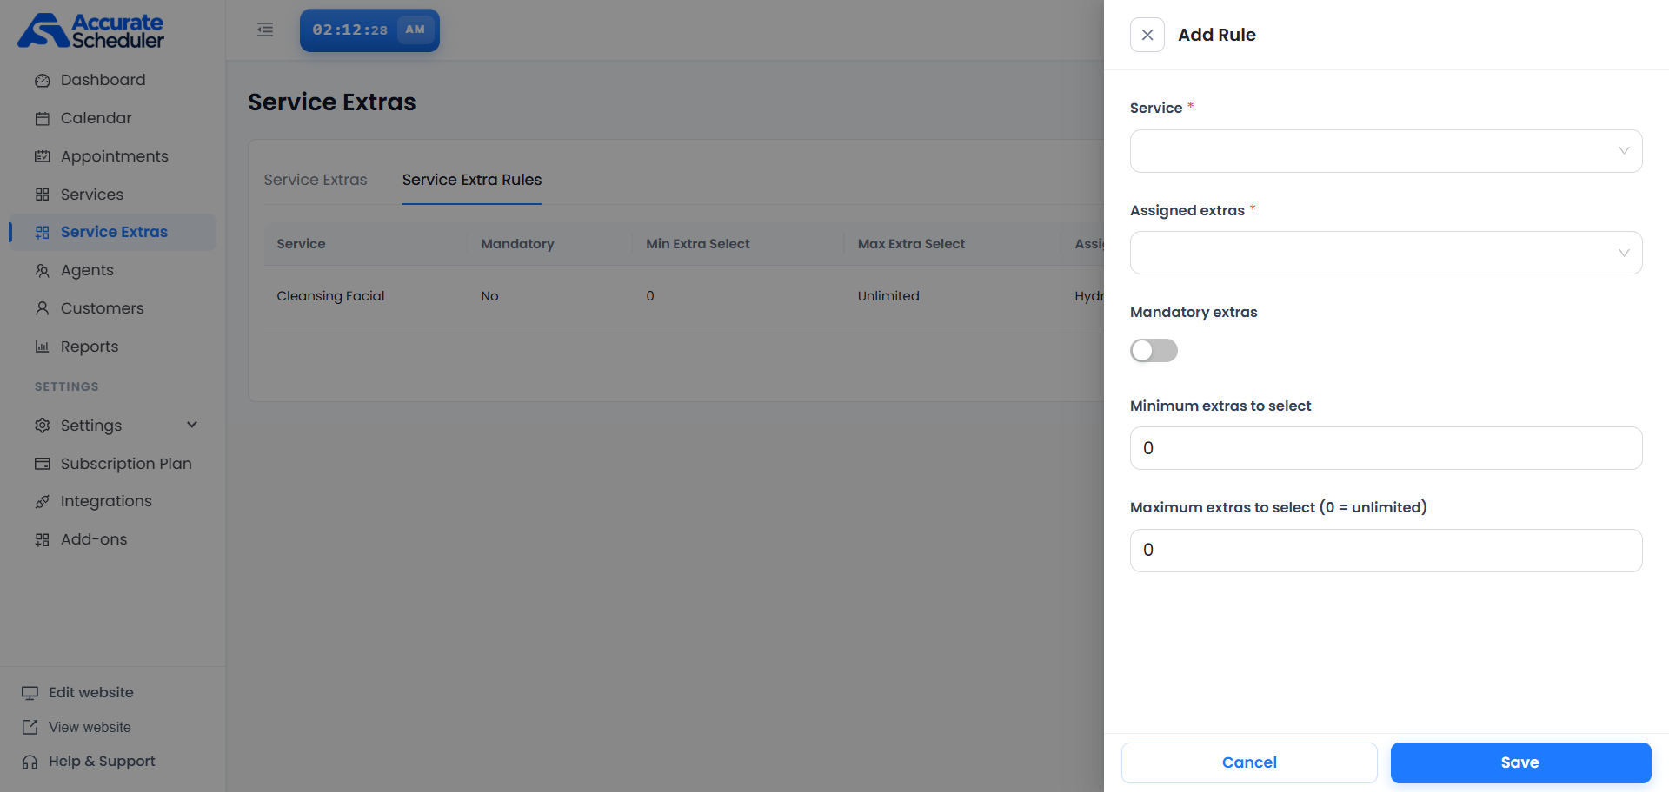The width and height of the screenshot is (1669, 792).
Task: Click the Services grid icon
Action: (42, 195)
